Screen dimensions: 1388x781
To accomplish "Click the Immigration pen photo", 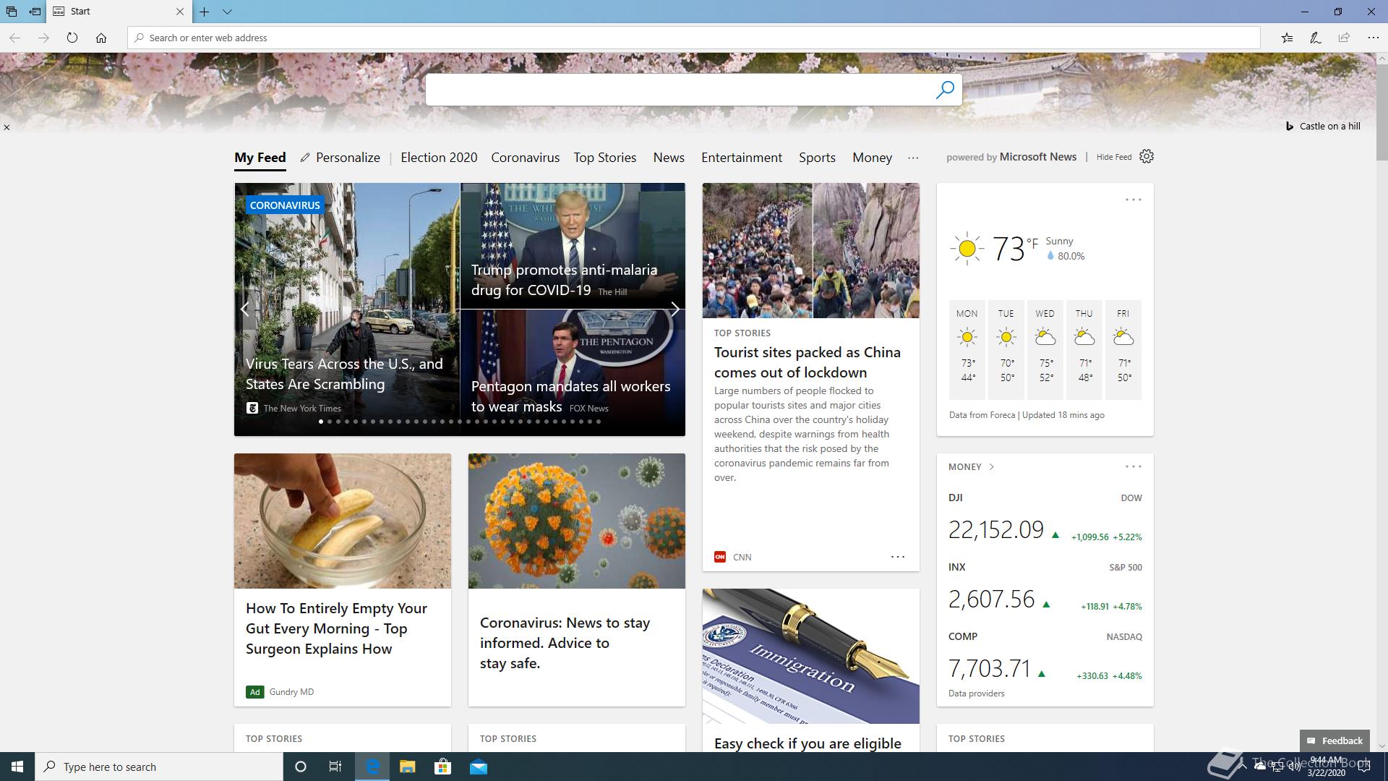I will pyautogui.click(x=811, y=656).
